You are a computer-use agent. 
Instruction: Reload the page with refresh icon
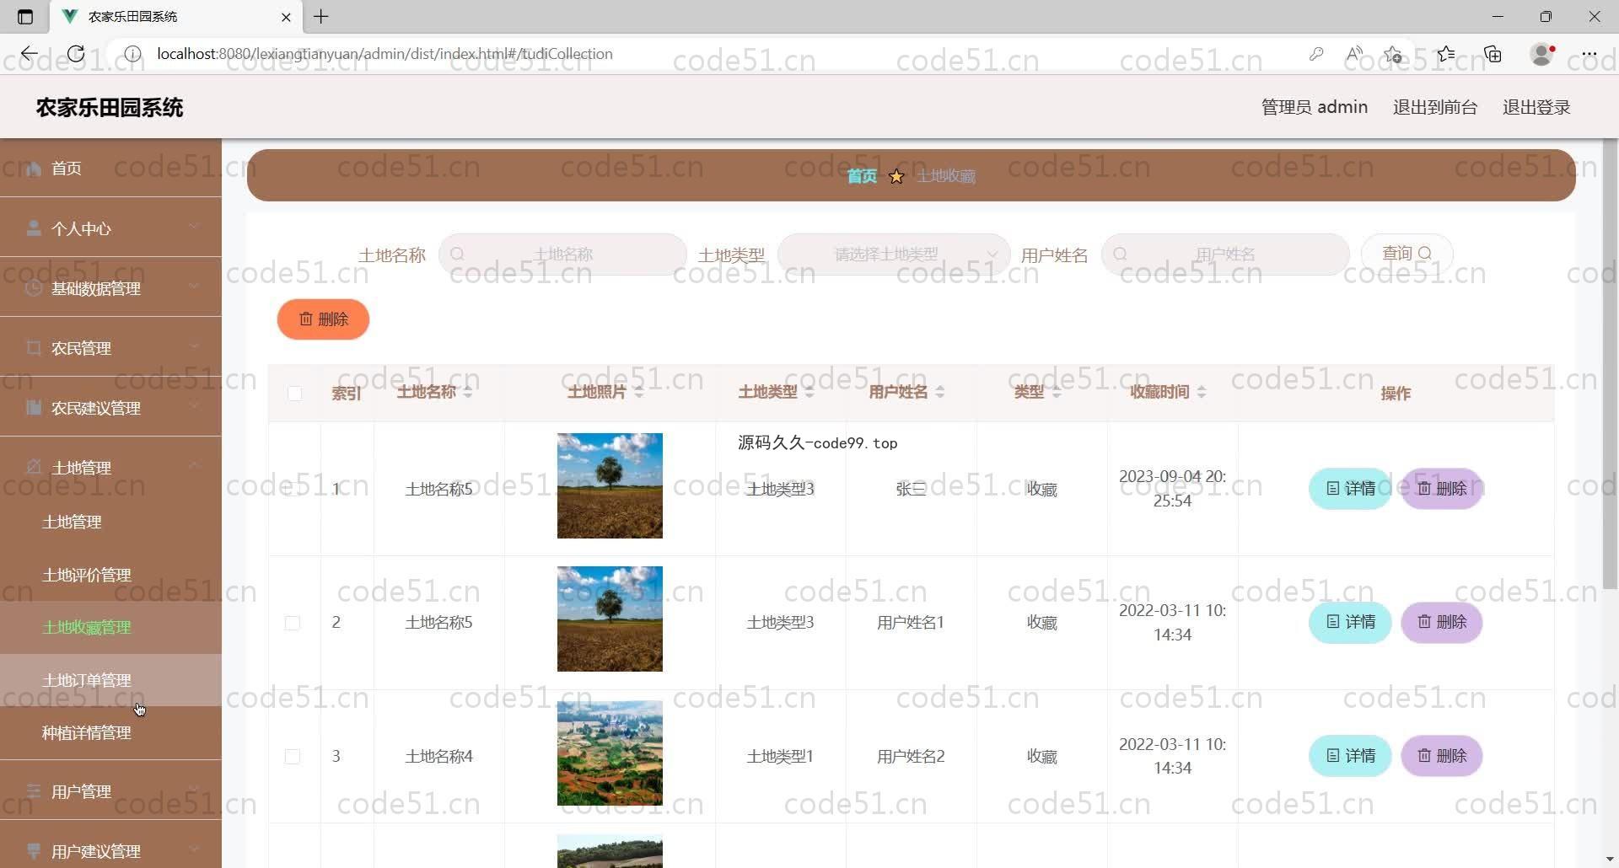click(76, 54)
